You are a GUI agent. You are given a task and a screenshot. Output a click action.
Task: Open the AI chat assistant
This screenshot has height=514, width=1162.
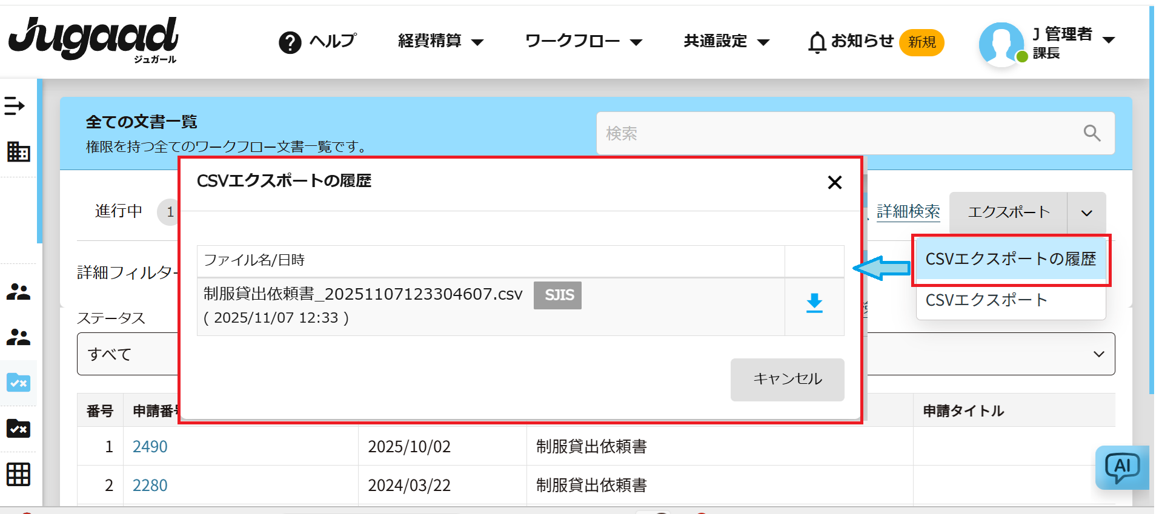coord(1121,467)
